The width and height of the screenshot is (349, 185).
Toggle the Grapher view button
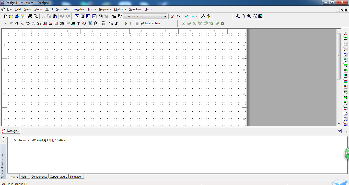(94, 16)
